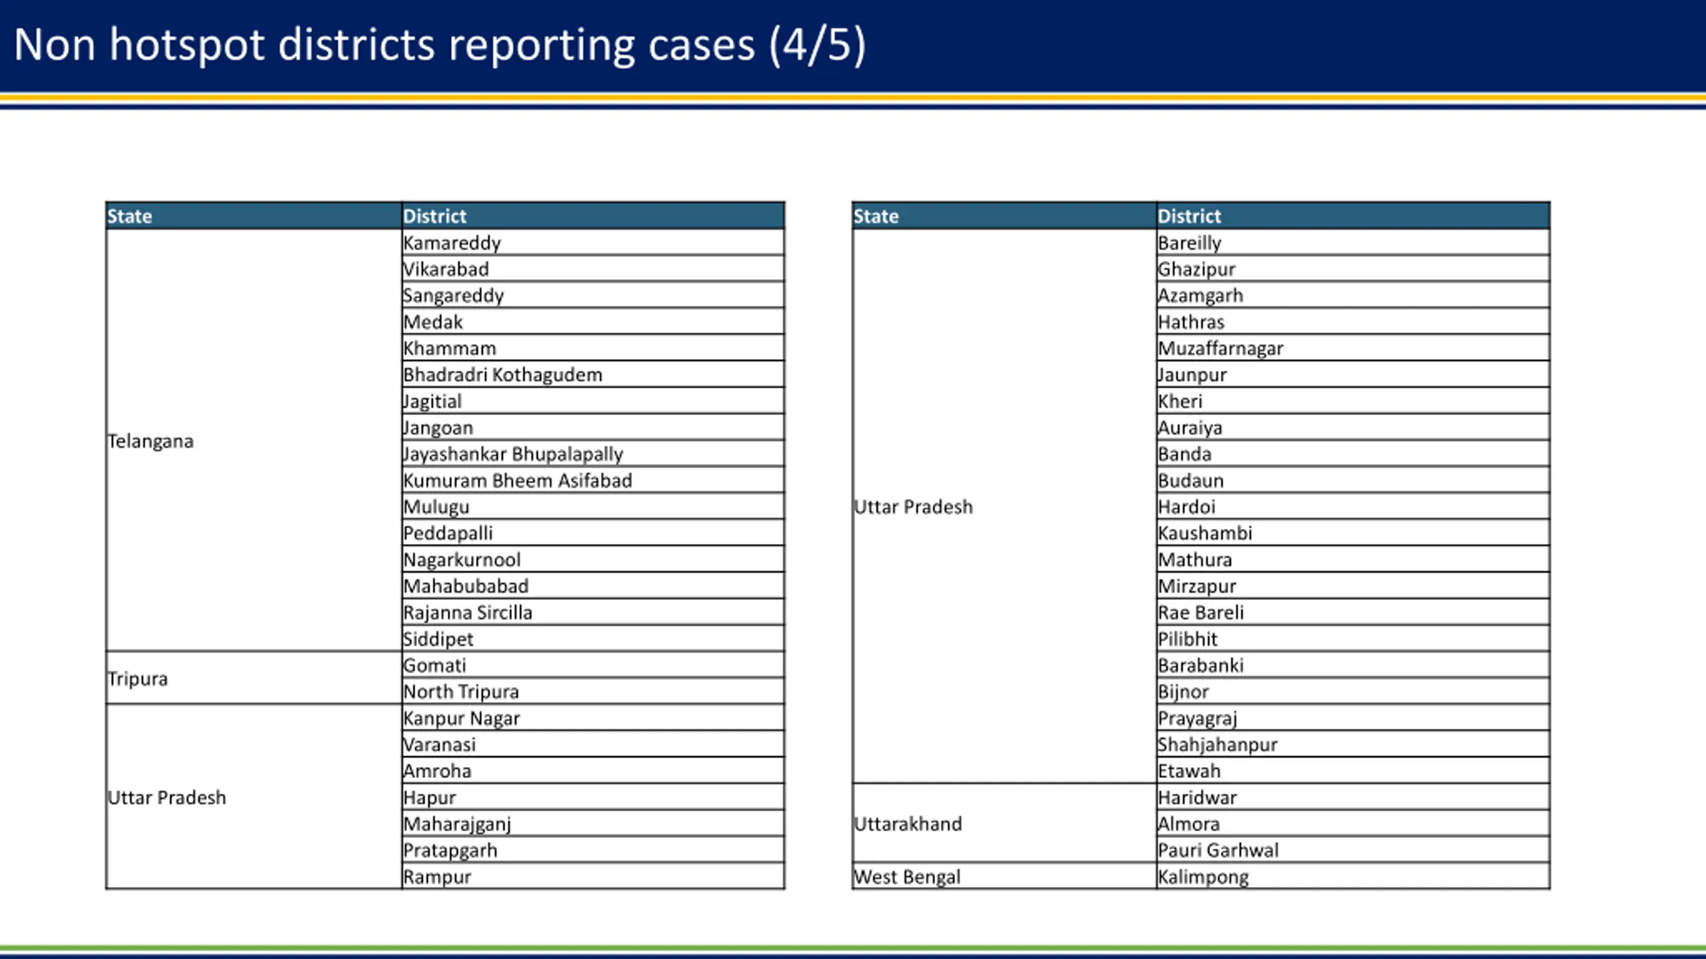The width and height of the screenshot is (1706, 959).
Task: Select Jayashankar Bhupalapally row
Action: [x=593, y=454]
